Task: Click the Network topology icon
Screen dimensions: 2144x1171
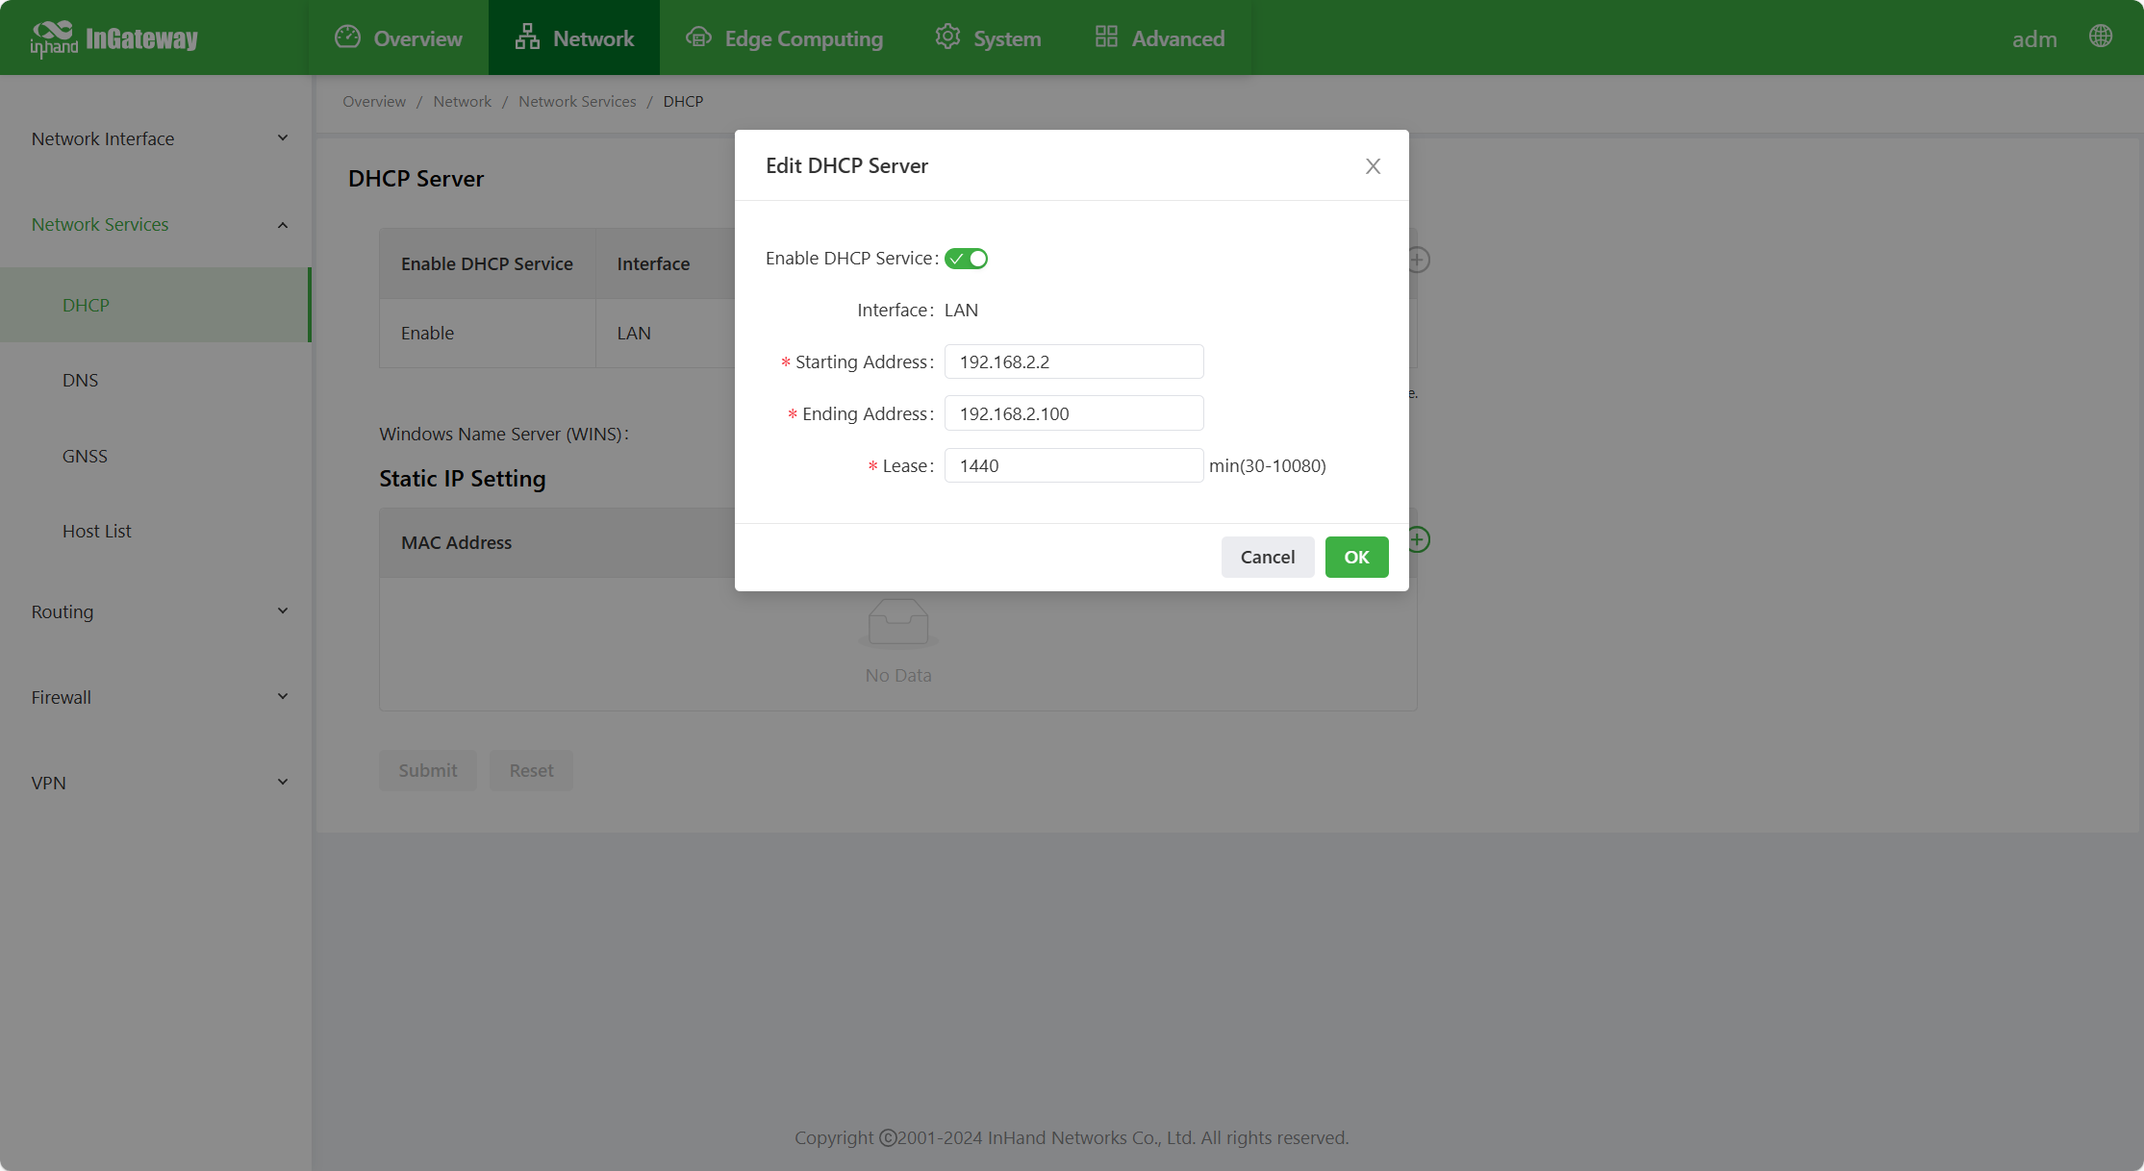Action: click(x=527, y=37)
